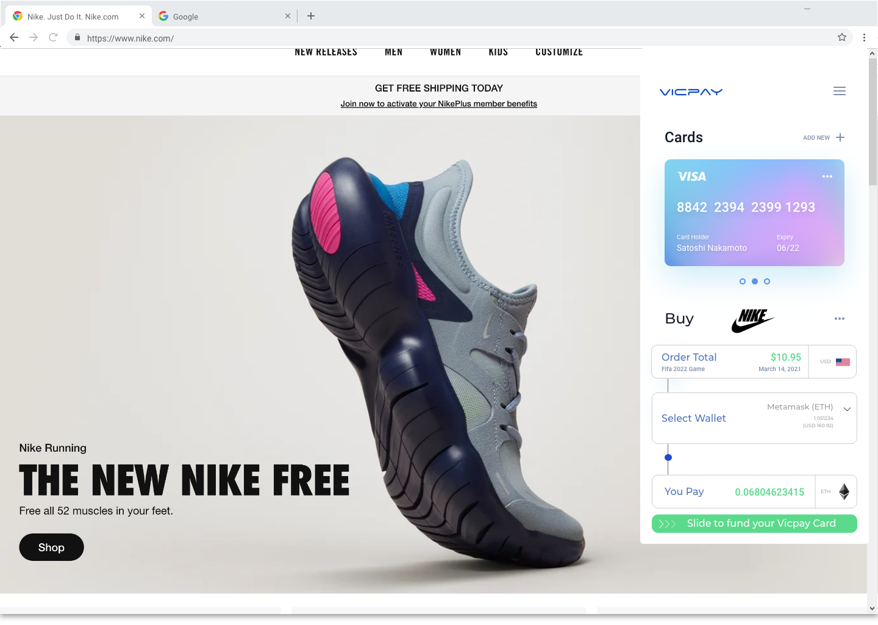Screen dimensions: 878x625
Task: Open the Visa card options ellipsis
Action: [827, 176]
